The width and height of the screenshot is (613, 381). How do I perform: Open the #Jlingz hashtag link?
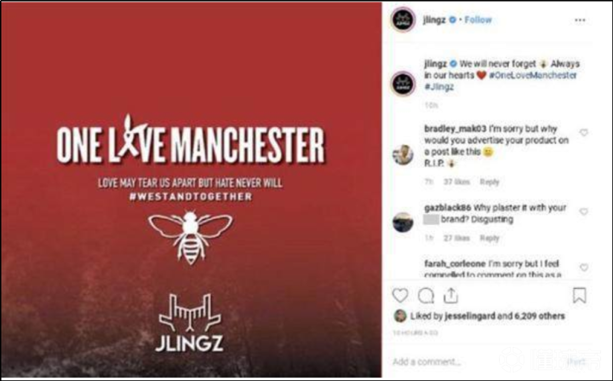[x=439, y=87]
